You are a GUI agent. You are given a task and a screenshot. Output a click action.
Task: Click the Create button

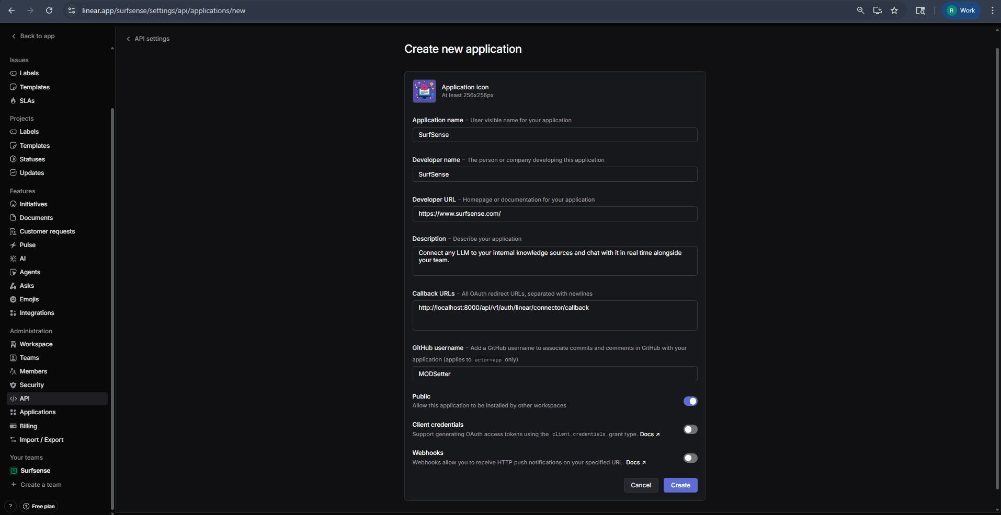(680, 485)
